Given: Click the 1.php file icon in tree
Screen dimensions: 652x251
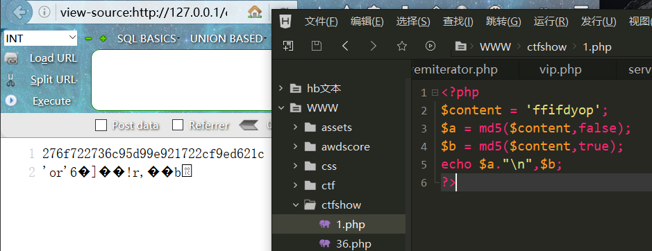Looking at the screenshot, I should point(324,225).
